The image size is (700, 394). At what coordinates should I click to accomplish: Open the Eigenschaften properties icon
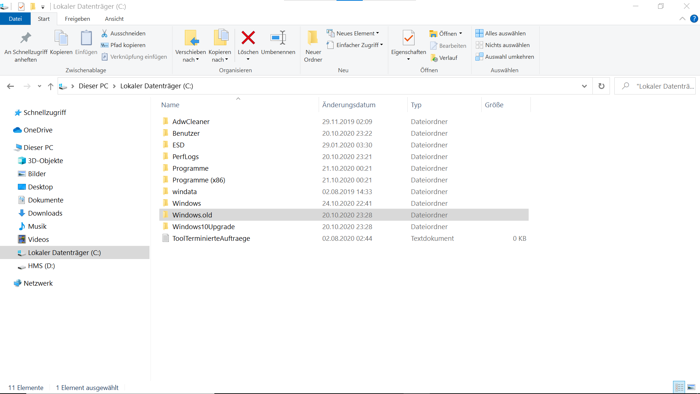(408, 38)
